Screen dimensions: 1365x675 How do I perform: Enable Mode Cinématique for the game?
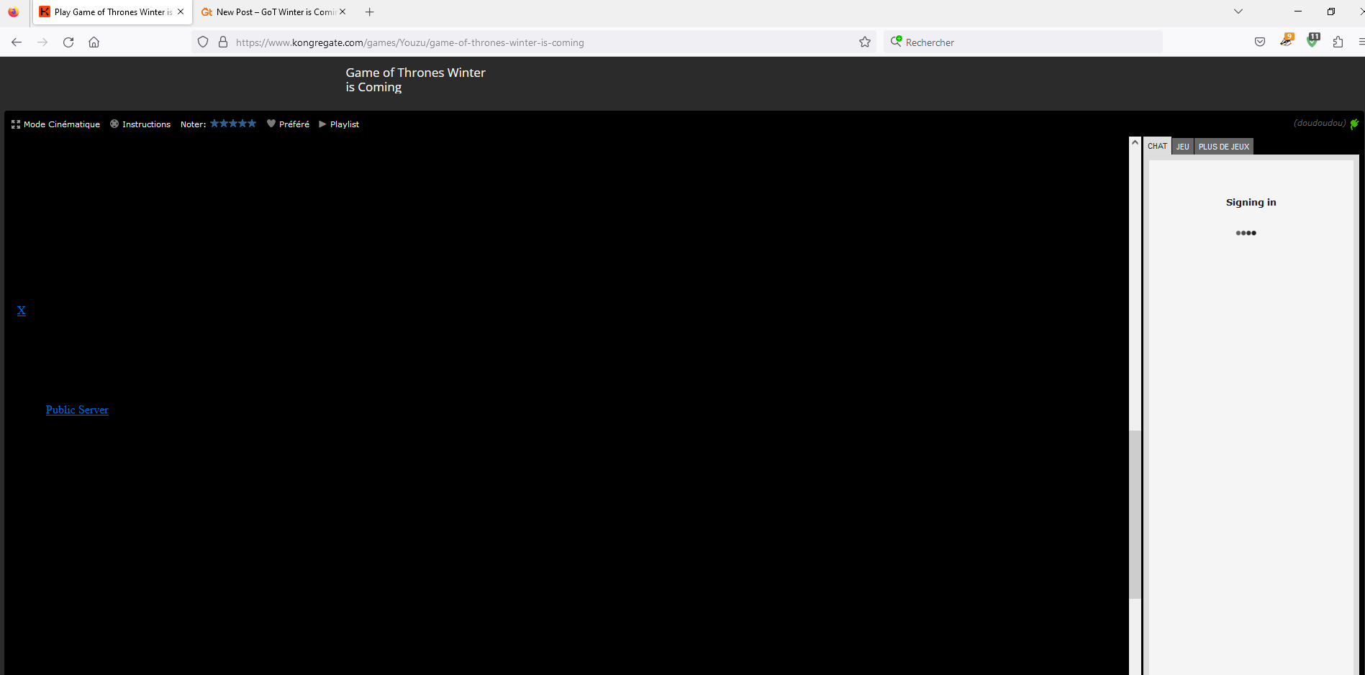(x=55, y=124)
